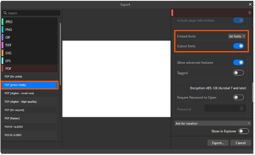
Task: Click the Search formats input field
Action: pyautogui.click(x=31, y=13)
